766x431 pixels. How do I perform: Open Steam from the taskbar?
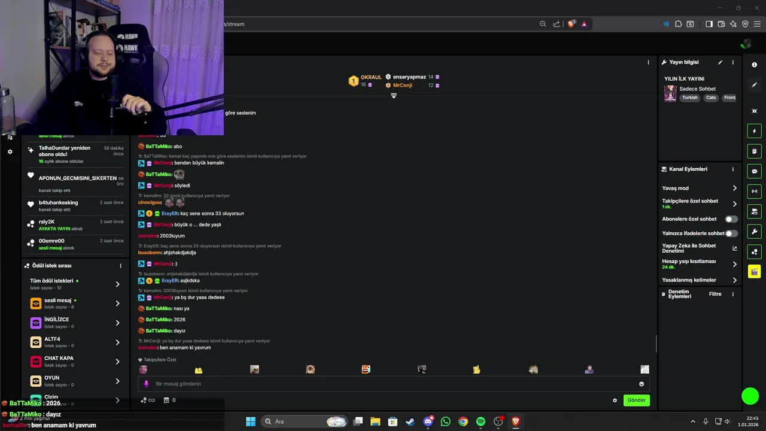[410, 421]
